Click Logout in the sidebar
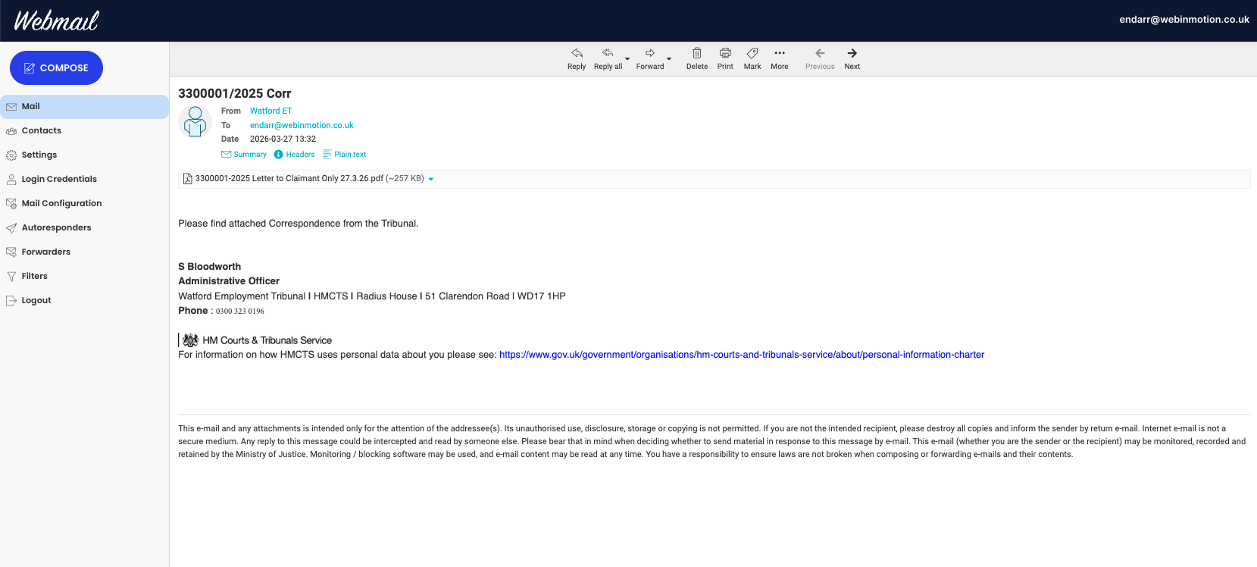The image size is (1257, 567). point(84,301)
